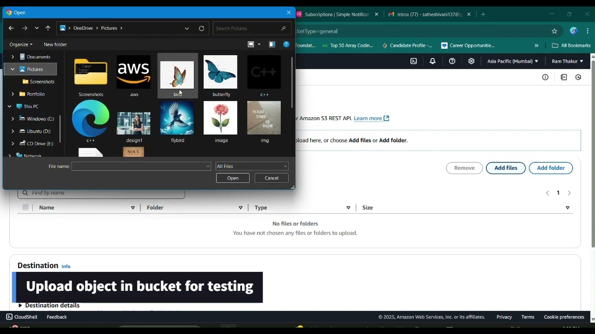The height and width of the screenshot is (334, 595).
Task: Open Top 50 Array Coding bookmark
Action: coord(348,45)
